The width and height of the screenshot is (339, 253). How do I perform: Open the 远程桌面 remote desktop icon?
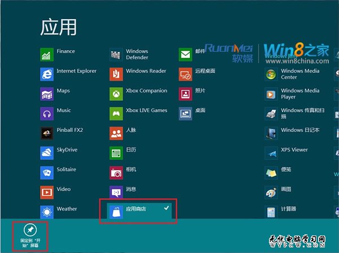coord(185,74)
